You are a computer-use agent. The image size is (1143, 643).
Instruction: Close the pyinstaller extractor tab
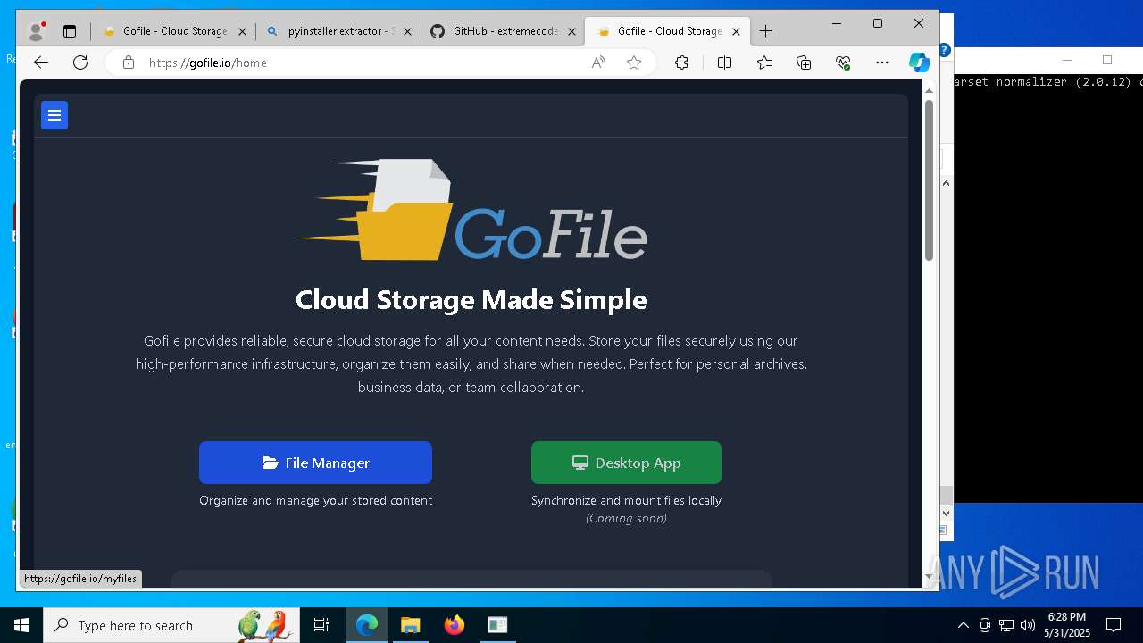(407, 31)
